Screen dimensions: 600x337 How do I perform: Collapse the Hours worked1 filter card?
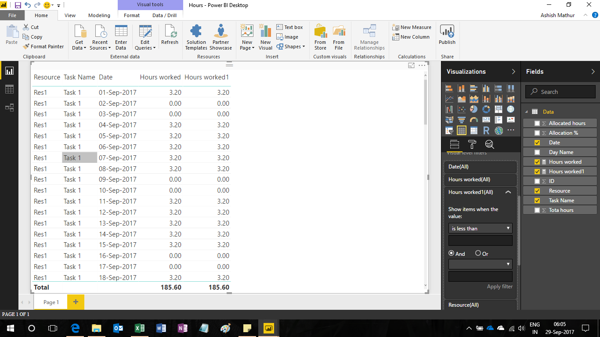pyautogui.click(x=508, y=192)
